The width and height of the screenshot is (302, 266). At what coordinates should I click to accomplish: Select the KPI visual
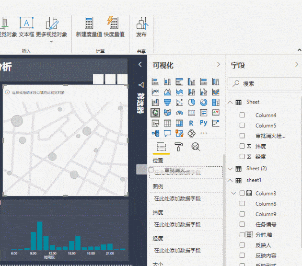point(216,113)
